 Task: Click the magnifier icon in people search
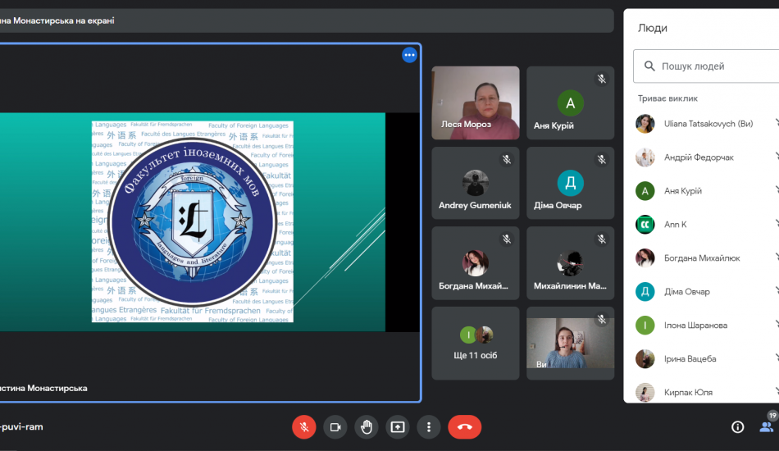tap(649, 66)
